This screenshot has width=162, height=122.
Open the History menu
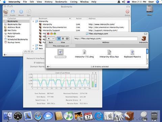click(49, 2)
